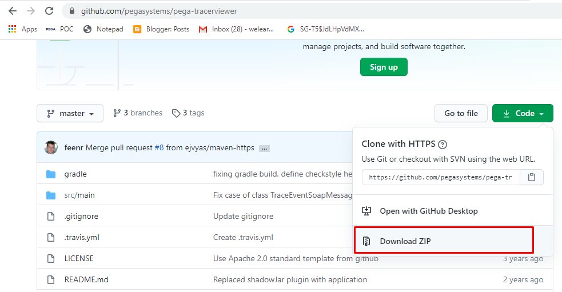Toggle the green Code dropdown button
The height and width of the screenshot is (292, 562).
click(x=523, y=113)
